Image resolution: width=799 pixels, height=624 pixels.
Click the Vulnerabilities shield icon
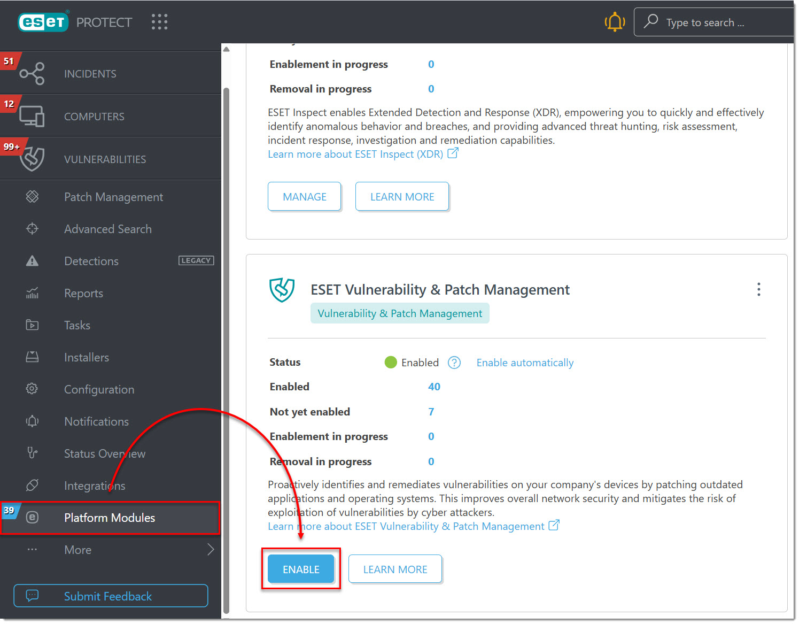click(x=32, y=159)
